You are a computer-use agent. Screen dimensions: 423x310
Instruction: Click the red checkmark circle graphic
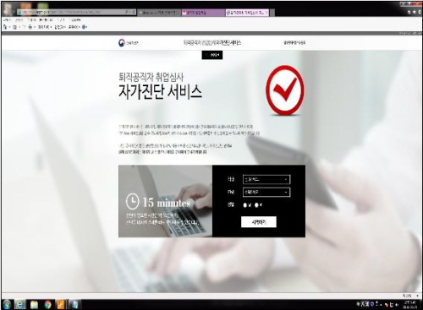(285, 90)
